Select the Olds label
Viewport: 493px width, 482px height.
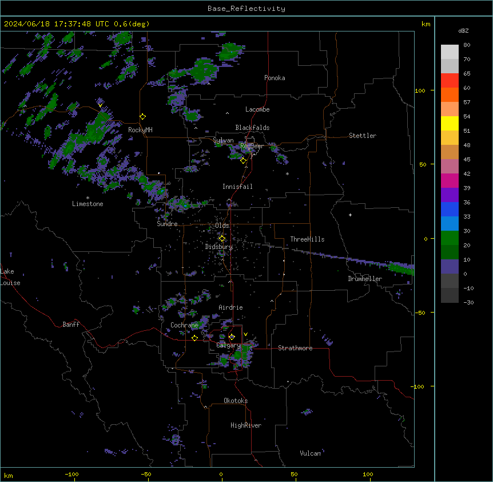click(222, 226)
